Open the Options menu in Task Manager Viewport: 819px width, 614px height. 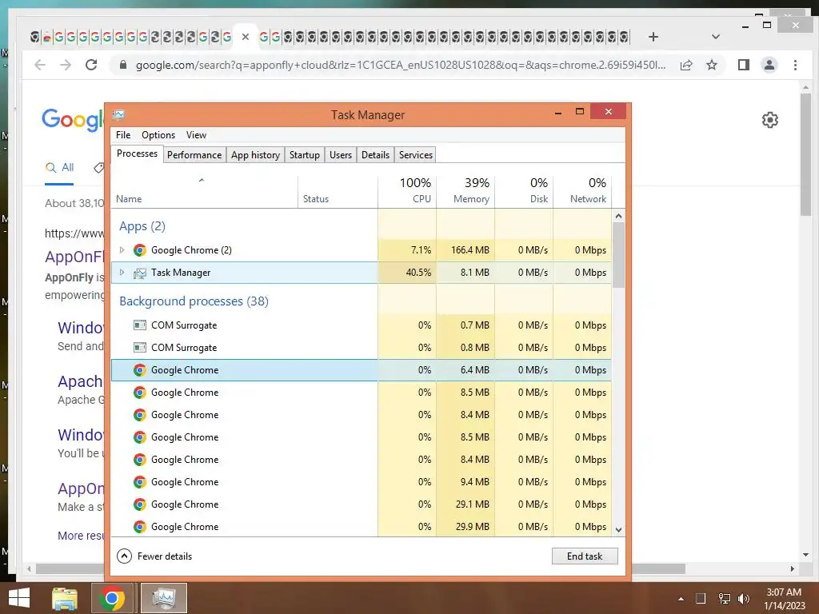point(158,134)
